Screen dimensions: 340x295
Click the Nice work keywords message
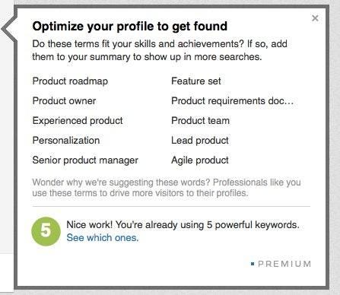click(x=183, y=225)
